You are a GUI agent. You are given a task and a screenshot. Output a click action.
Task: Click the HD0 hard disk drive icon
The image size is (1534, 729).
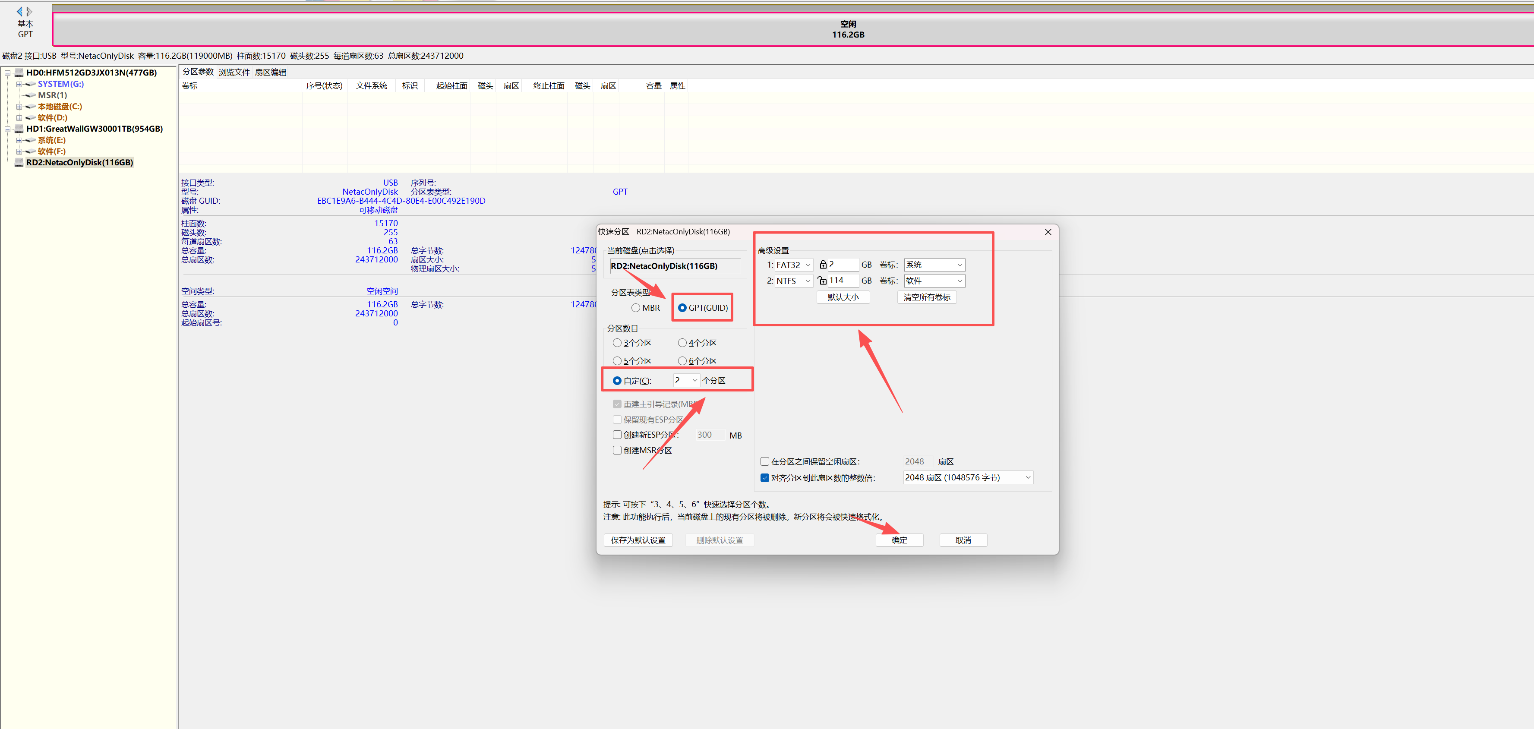coord(19,73)
